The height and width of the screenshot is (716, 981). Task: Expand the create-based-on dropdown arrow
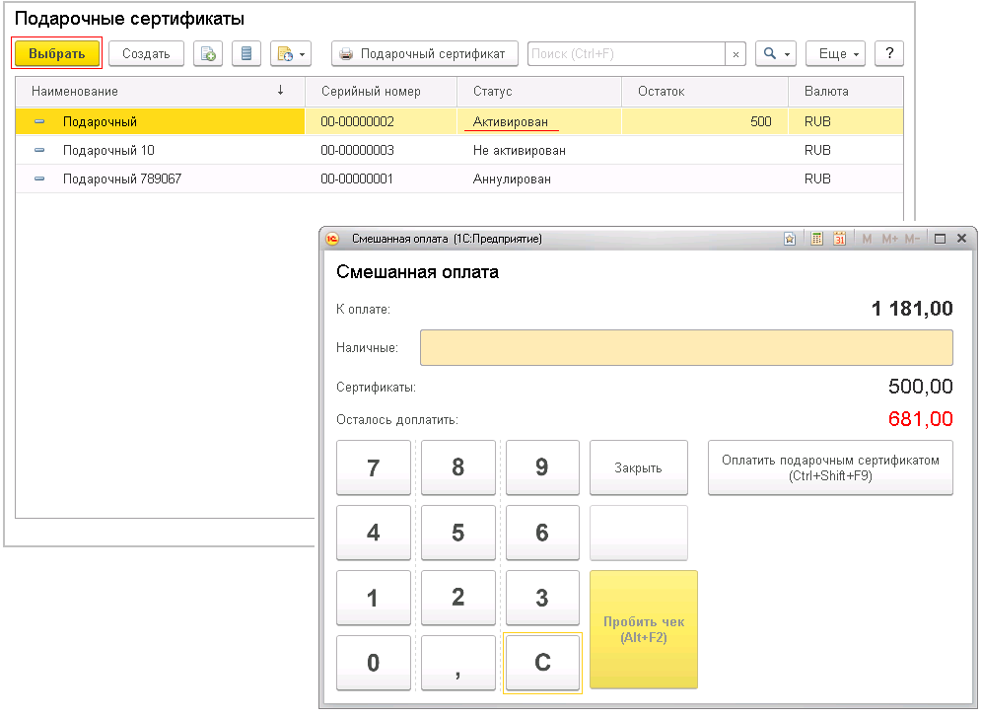click(x=302, y=54)
